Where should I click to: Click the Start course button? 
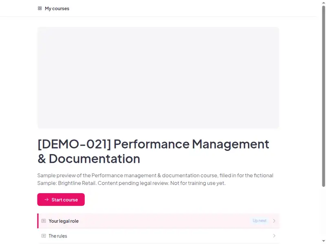[x=61, y=199]
